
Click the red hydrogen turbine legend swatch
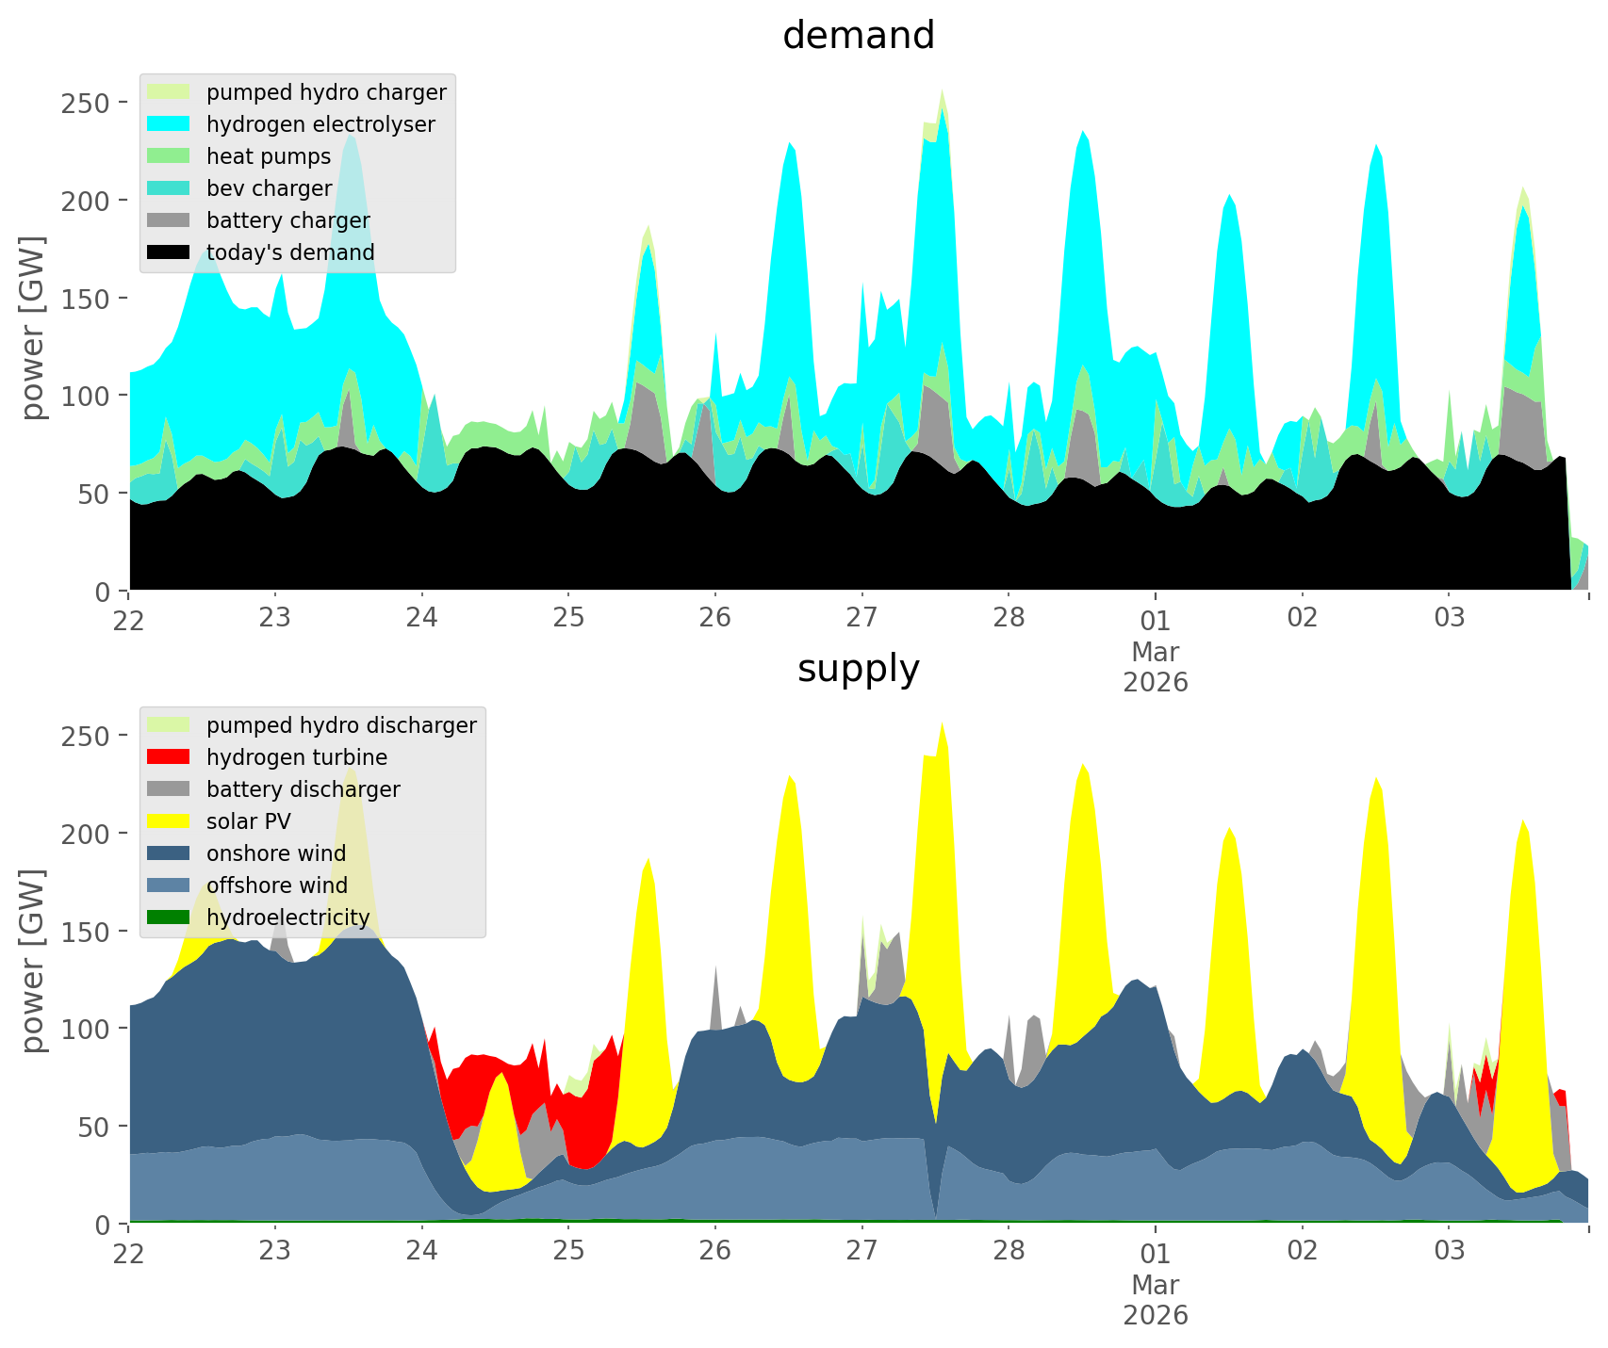point(170,757)
